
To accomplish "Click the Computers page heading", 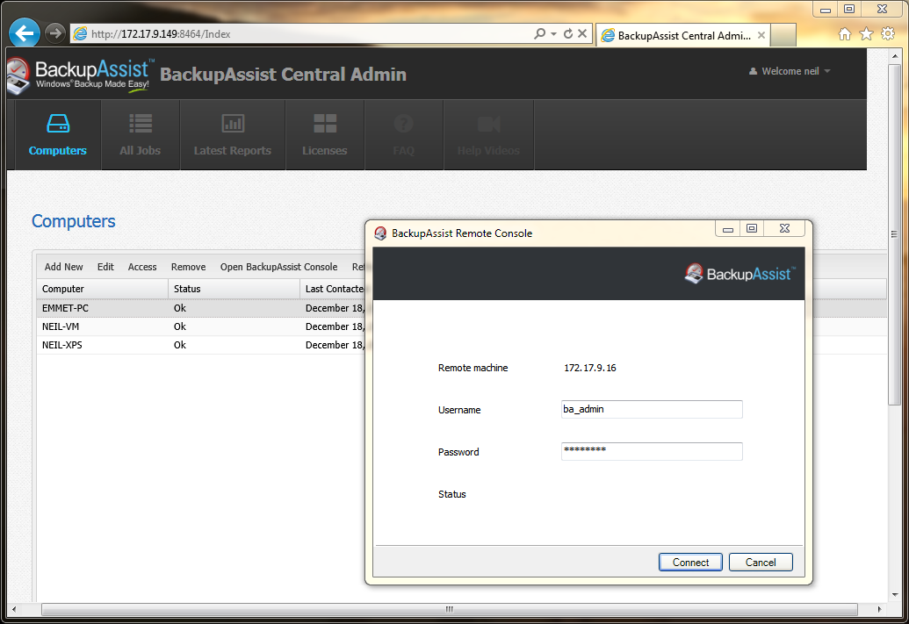I will tap(73, 221).
